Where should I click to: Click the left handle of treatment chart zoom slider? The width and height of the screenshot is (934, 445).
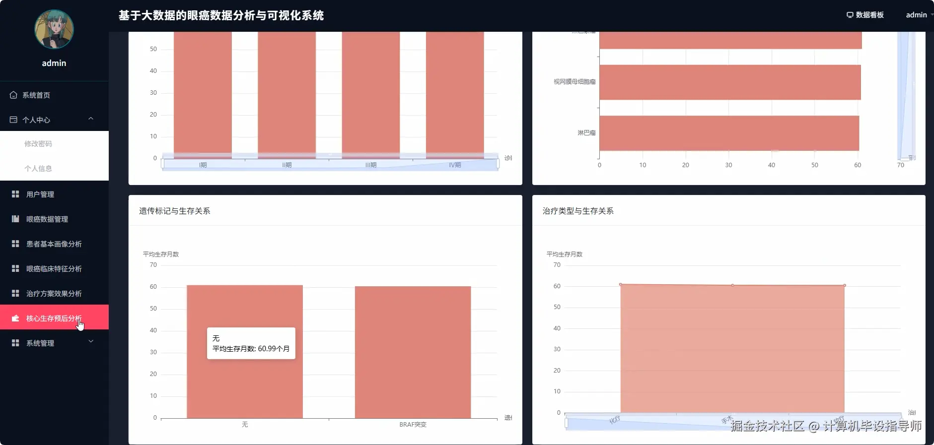tap(566, 423)
